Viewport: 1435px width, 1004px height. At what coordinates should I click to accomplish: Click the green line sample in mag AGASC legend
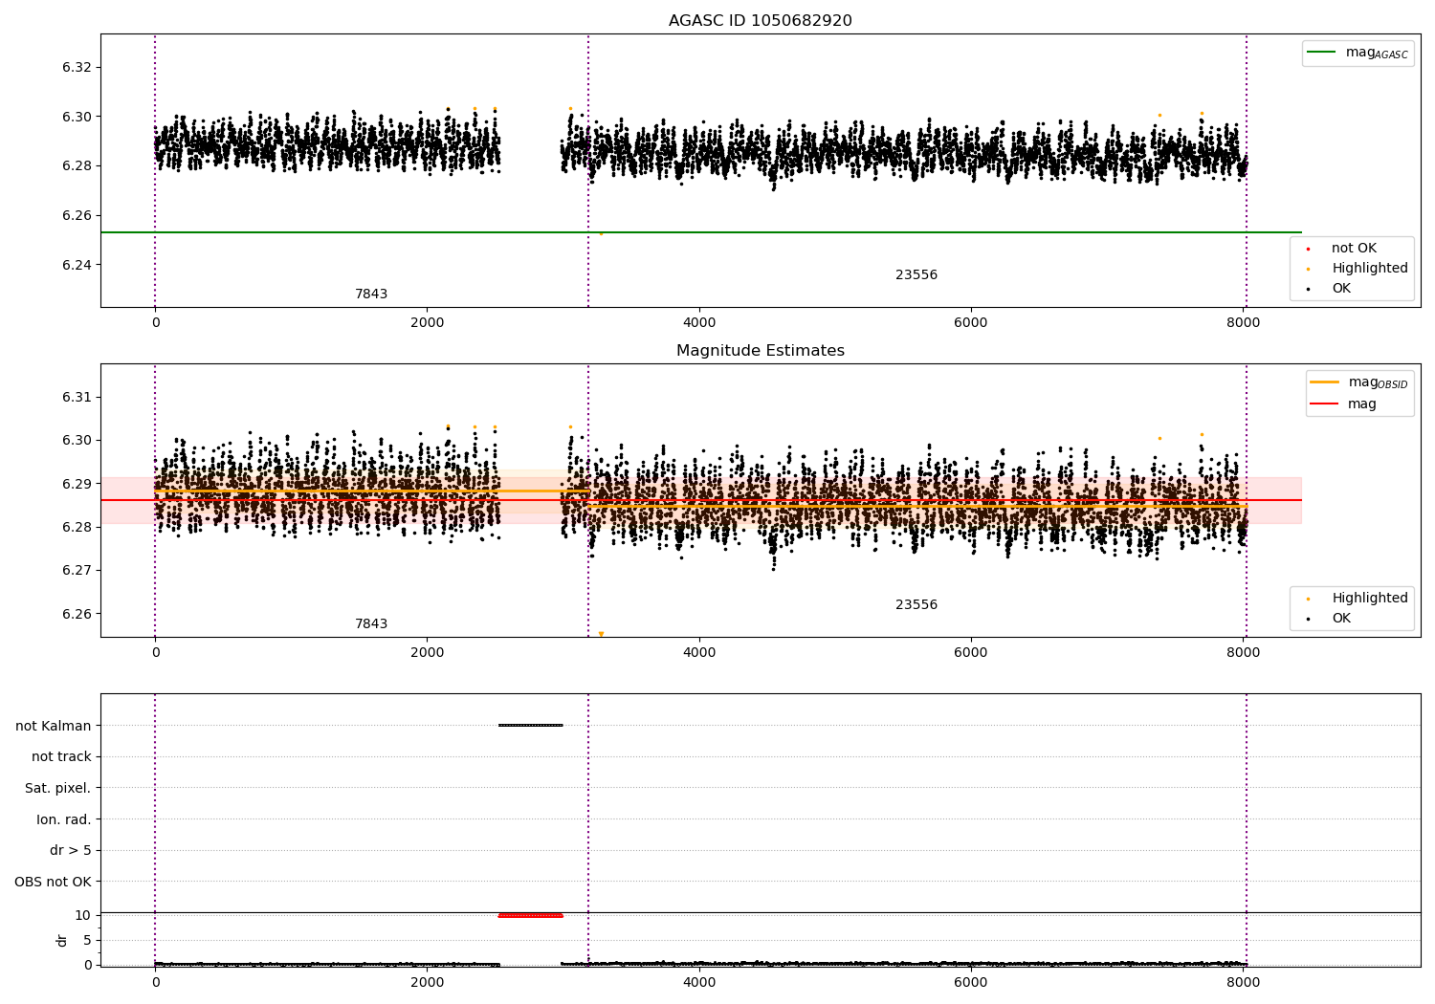click(x=1321, y=53)
